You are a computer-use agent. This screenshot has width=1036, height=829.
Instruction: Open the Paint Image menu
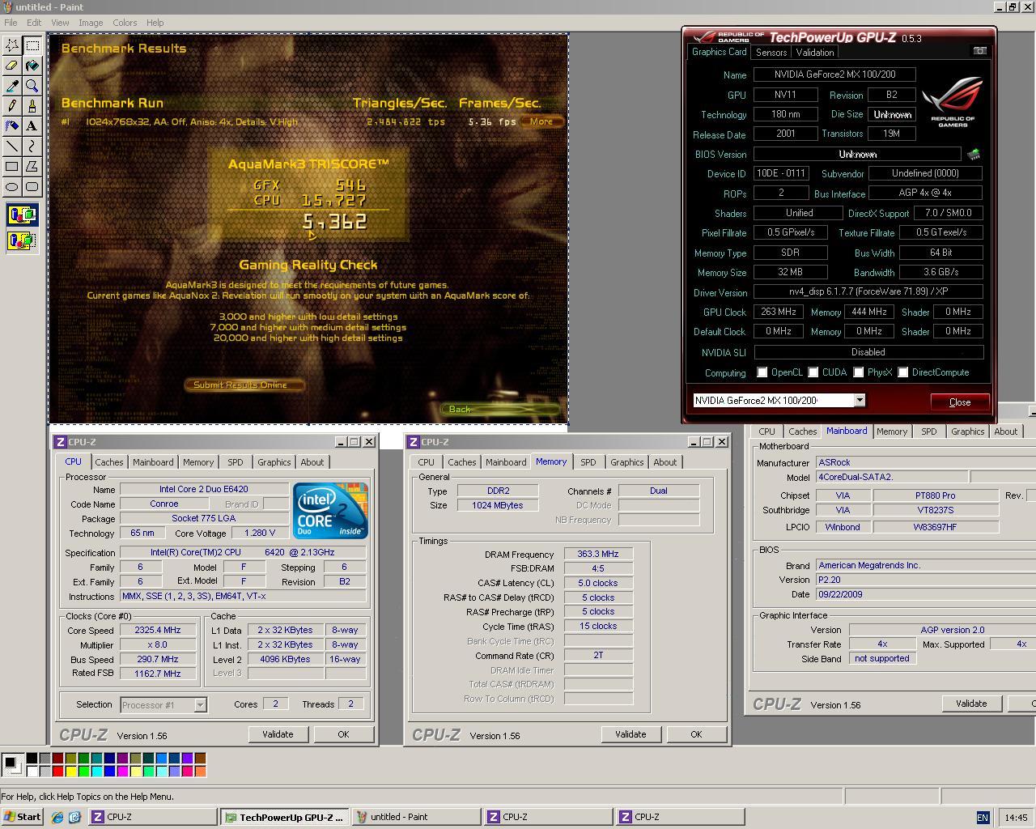91,23
